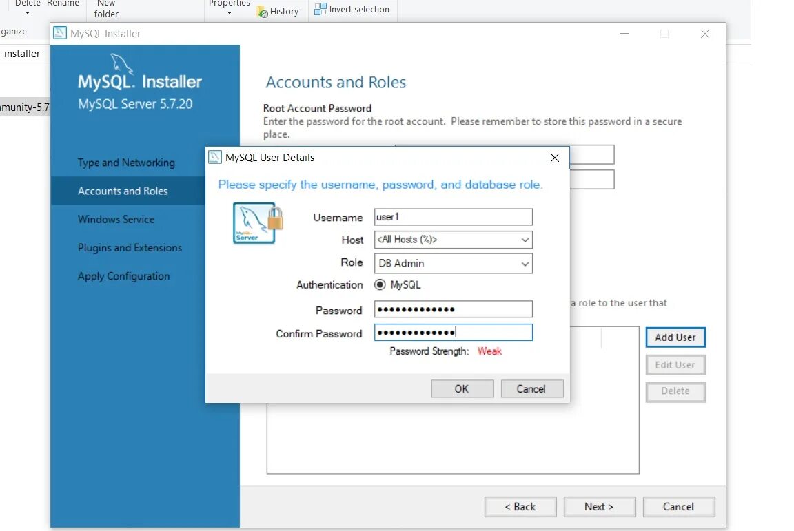The image size is (794, 531).
Task: Click the Add User button
Action: (675, 337)
